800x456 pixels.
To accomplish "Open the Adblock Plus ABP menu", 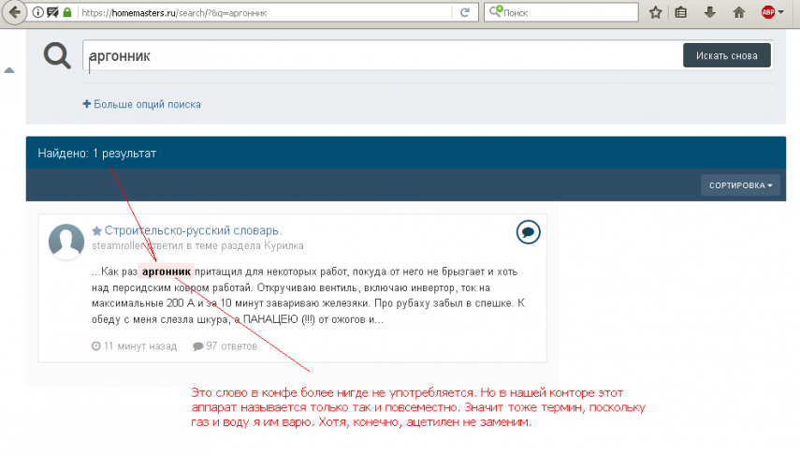I will pos(768,13).
